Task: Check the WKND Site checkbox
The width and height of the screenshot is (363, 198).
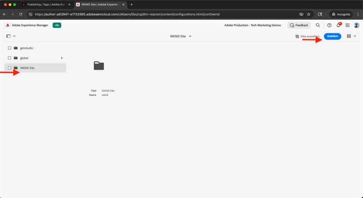Action: tap(10, 68)
